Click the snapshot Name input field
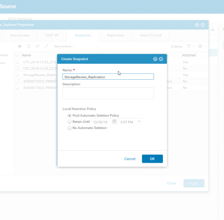 (x=108, y=76)
